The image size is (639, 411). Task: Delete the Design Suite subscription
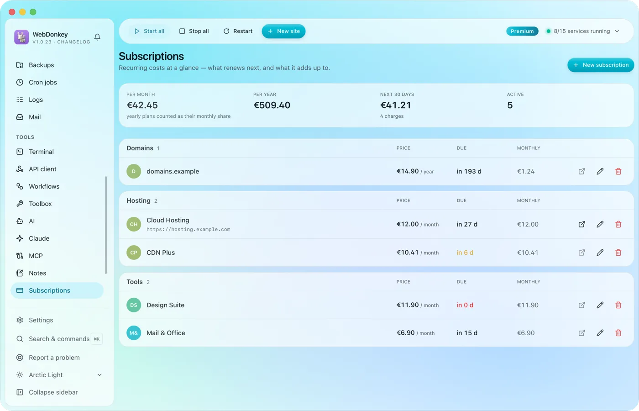618,305
